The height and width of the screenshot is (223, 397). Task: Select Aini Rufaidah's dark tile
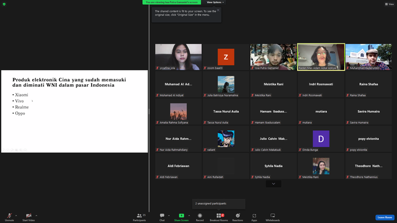point(226,166)
